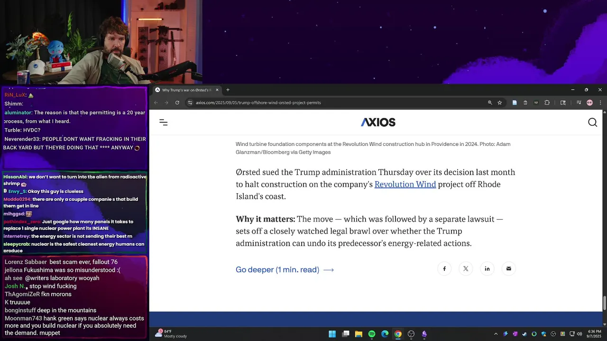Viewport: 607px width, 341px height.
Task: Open volume control in system tray
Action: click(579, 334)
